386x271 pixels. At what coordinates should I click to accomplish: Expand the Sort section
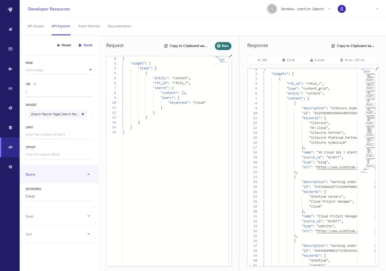click(x=59, y=234)
